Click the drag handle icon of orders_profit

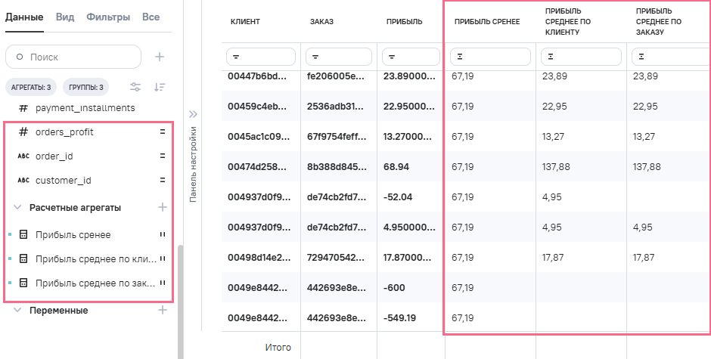(x=162, y=132)
